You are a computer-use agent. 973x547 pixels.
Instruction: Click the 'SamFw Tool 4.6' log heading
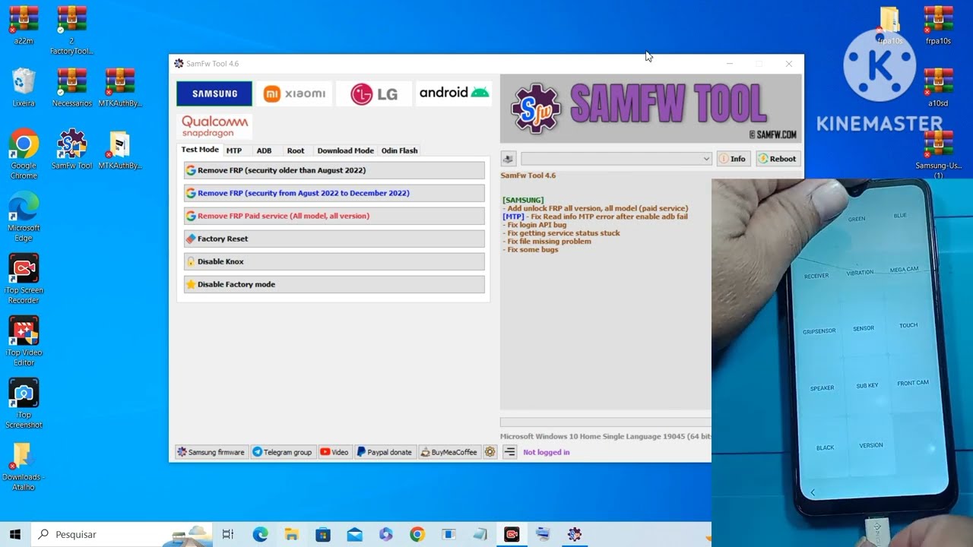pyautogui.click(x=528, y=175)
